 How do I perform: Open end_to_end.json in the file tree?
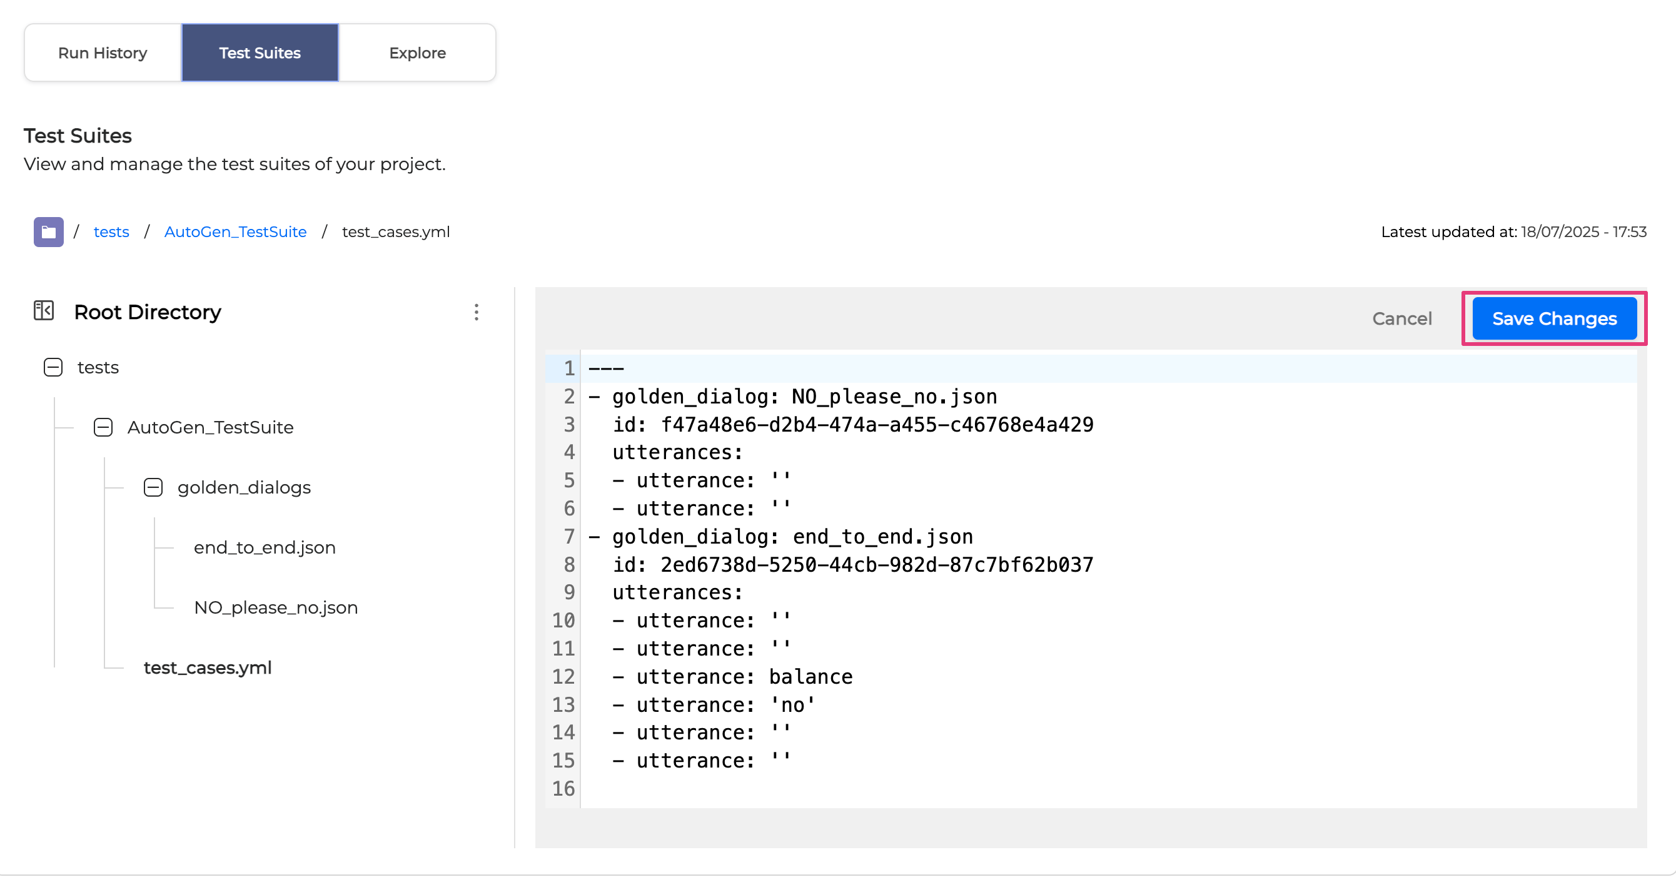tap(264, 548)
